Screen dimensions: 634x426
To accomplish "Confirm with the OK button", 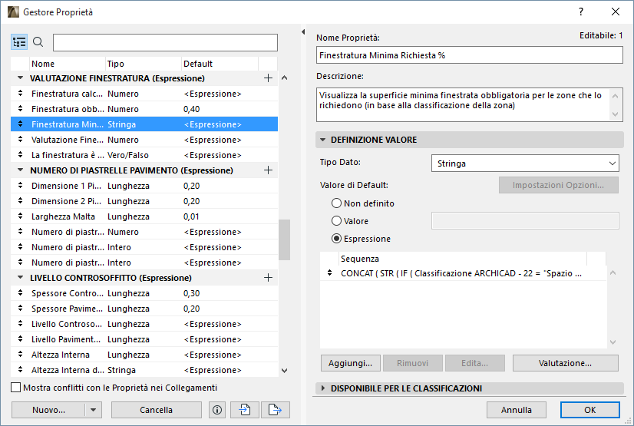I will (590, 410).
